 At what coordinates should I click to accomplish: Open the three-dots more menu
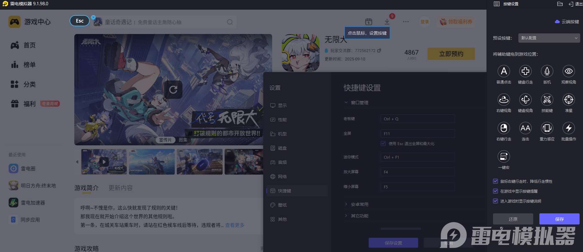click(406, 22)
